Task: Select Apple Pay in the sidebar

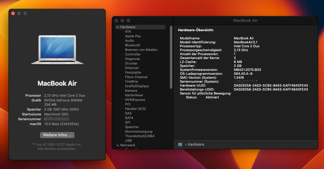Action: [133, 36]
